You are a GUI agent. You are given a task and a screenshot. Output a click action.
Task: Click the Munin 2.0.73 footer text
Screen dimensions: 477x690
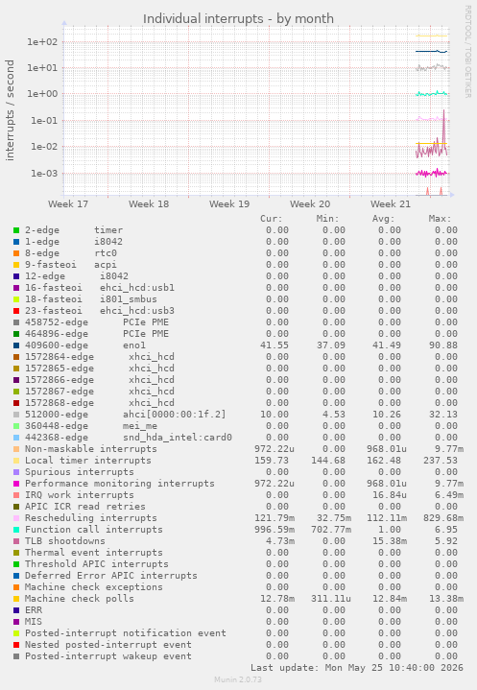click(238, 679)
